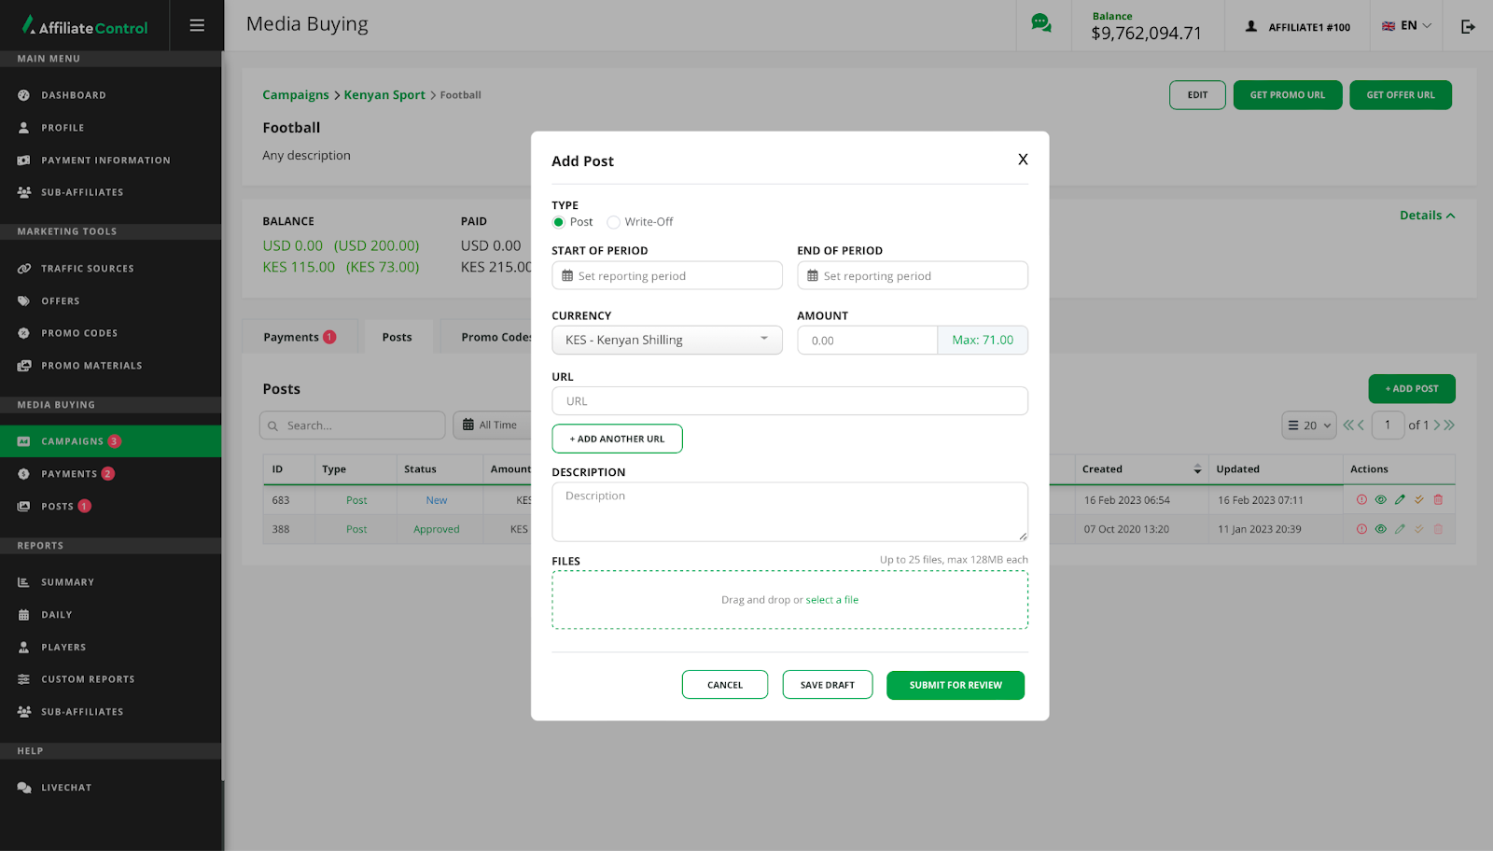
Task: Select the Write-Off radio button
Action: click(x=614, y=222)
